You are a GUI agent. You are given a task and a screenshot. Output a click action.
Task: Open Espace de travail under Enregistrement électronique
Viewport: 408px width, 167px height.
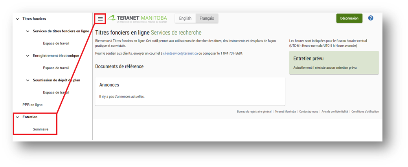pyautogui.click(x=56, y=68)
